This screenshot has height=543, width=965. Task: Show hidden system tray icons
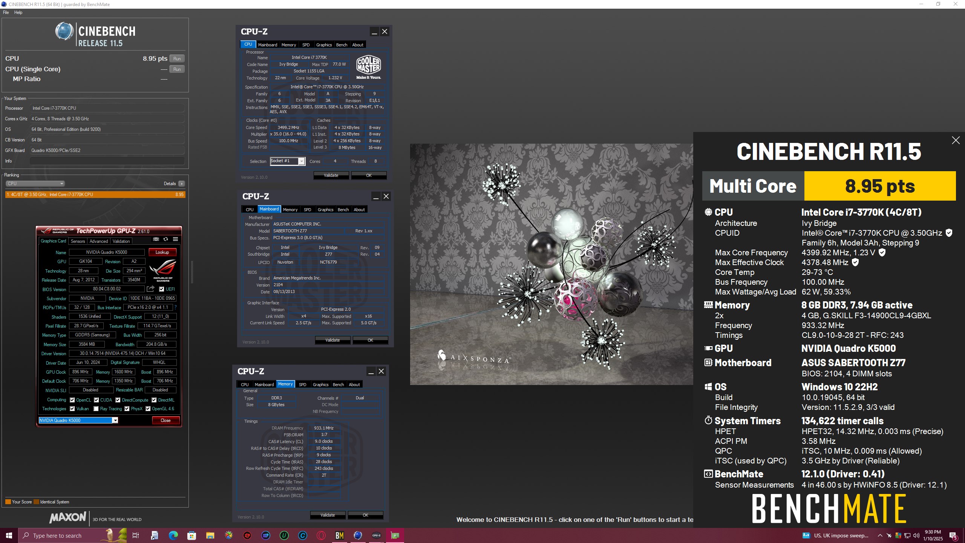click(x=880, y=535)
